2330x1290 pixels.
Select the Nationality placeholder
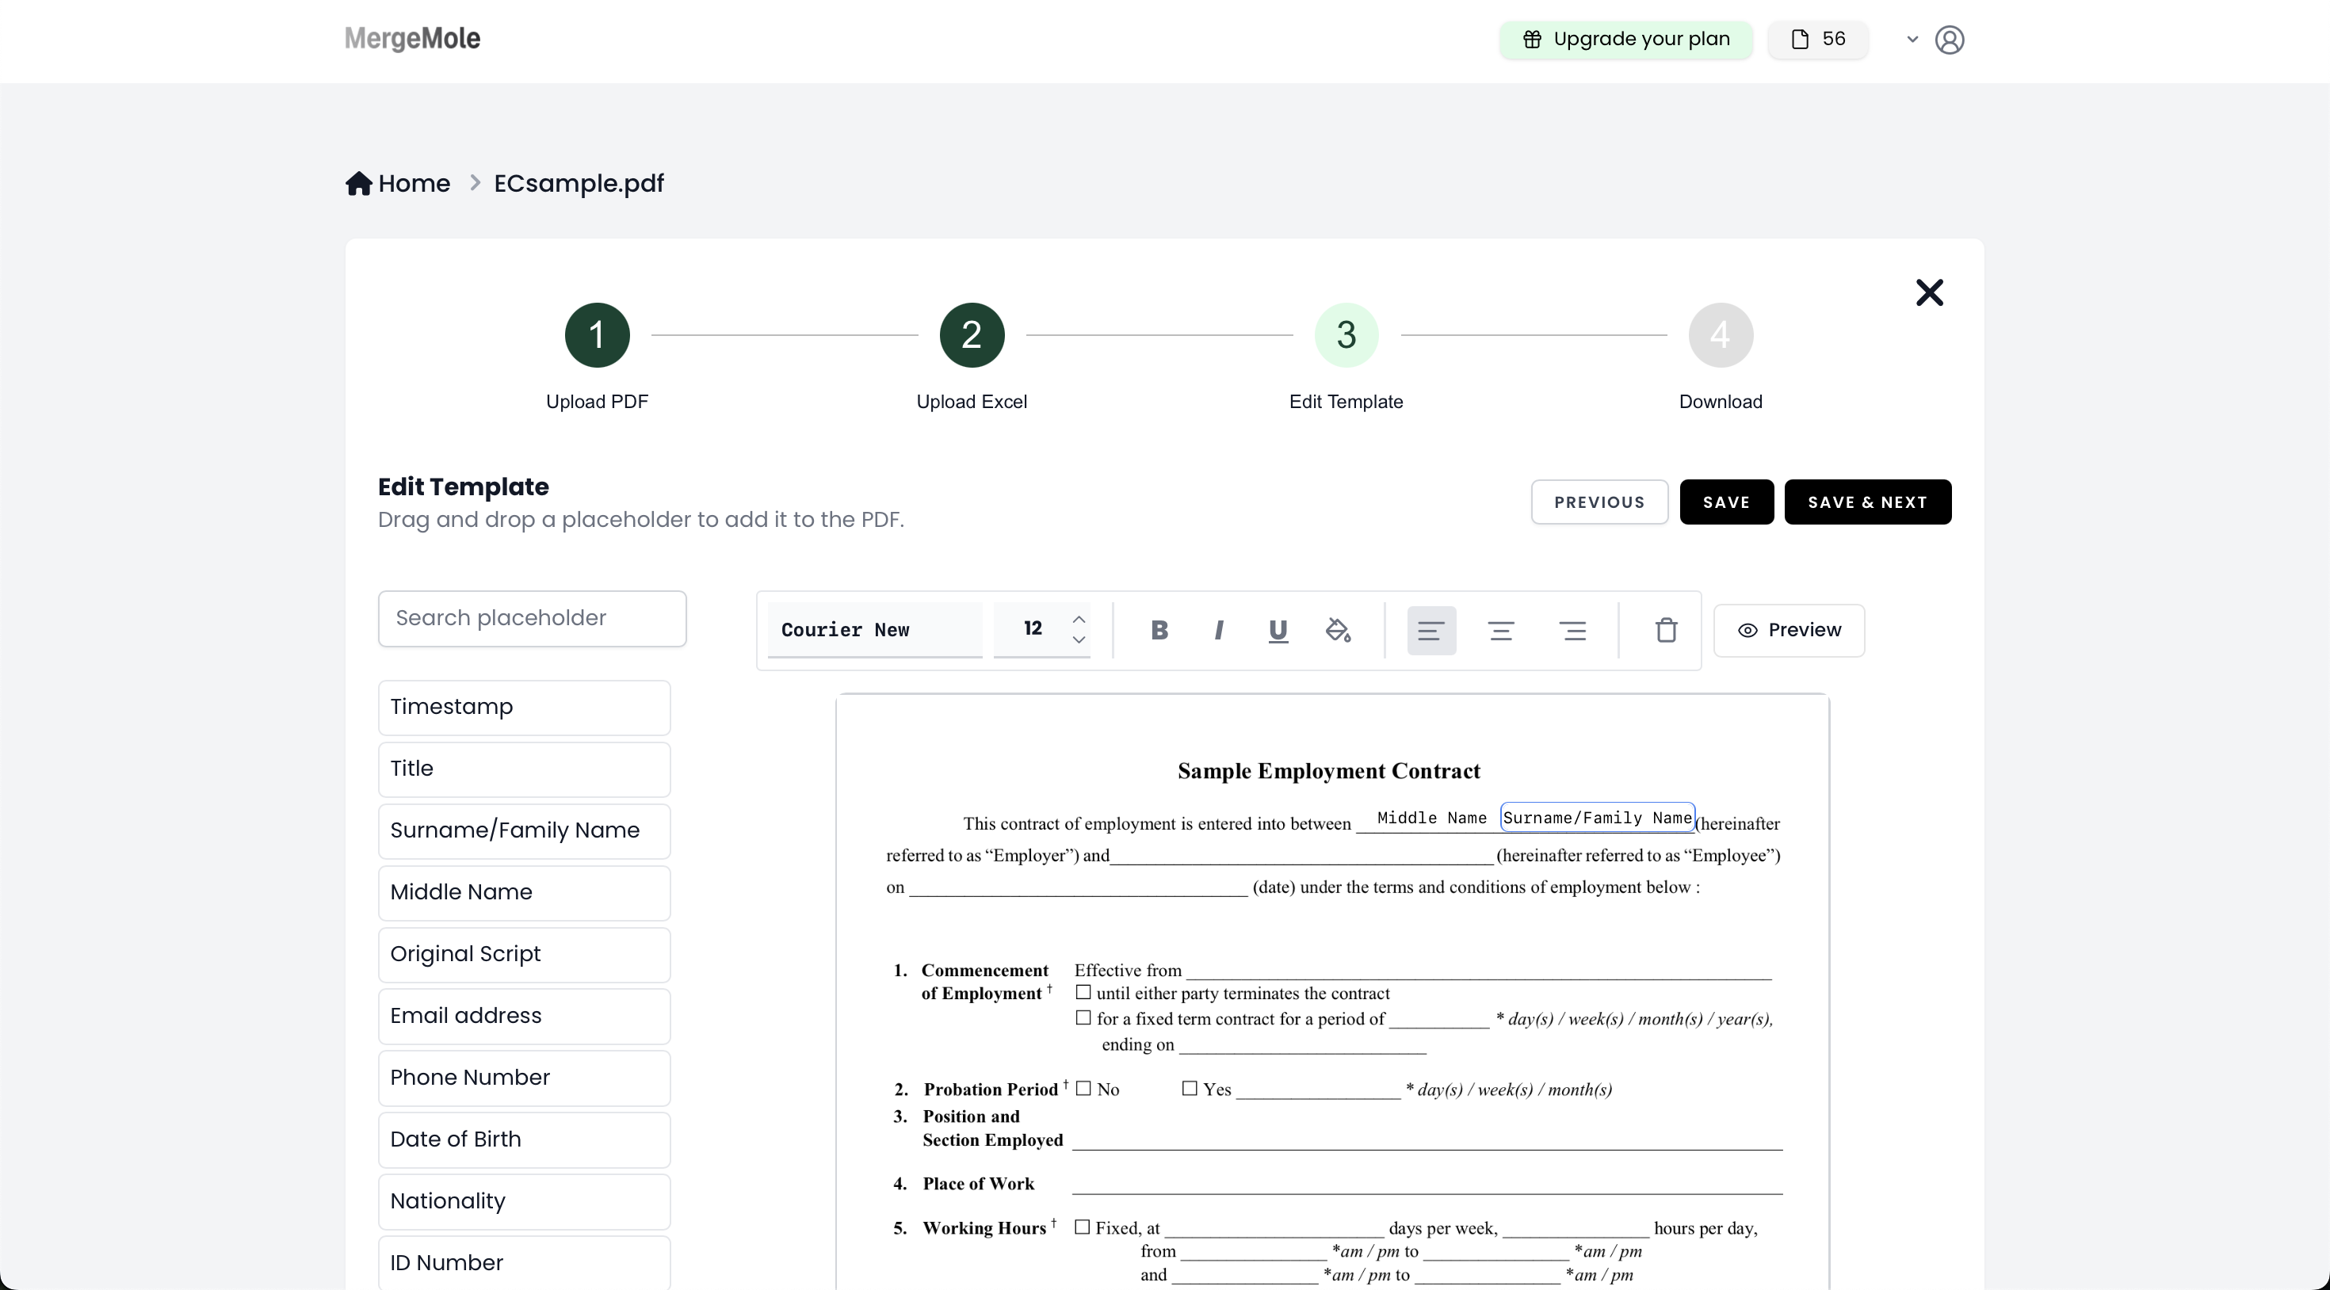pyautogui.click(x=525, y=1201)
